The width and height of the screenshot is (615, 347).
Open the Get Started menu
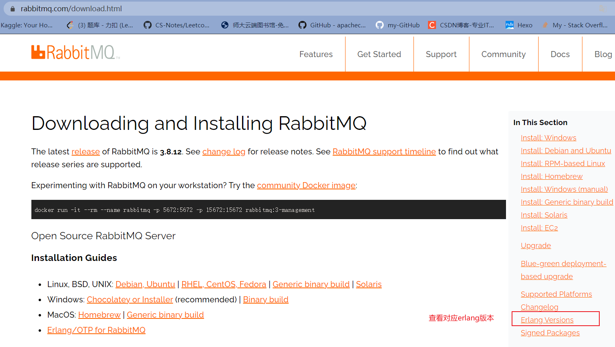coord(379,54)
